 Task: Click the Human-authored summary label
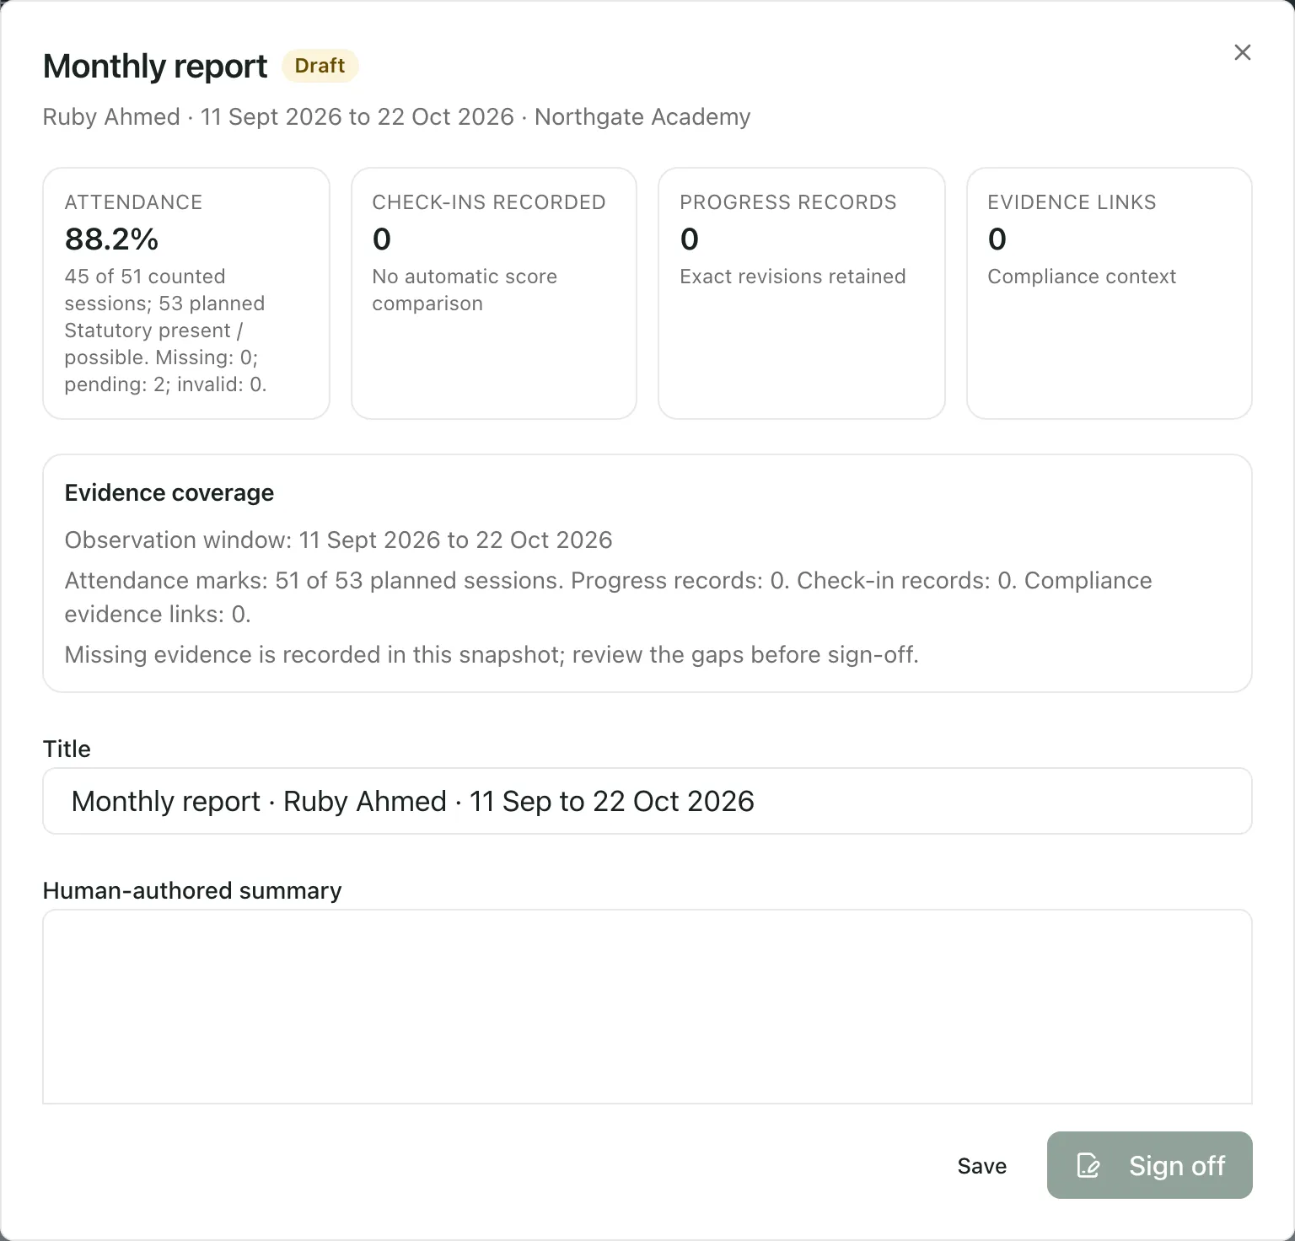point(192,890)
